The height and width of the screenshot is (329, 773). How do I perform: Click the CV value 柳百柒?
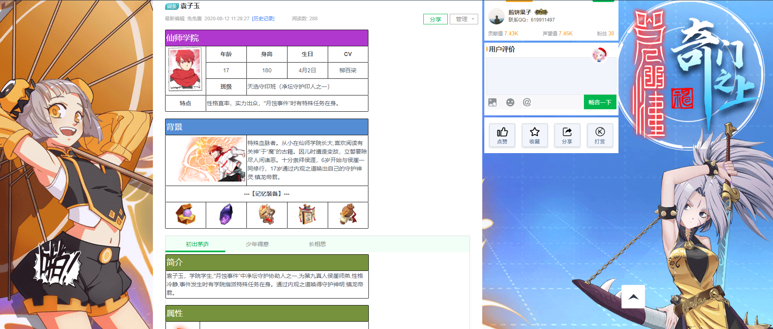[x=348, y=70]
